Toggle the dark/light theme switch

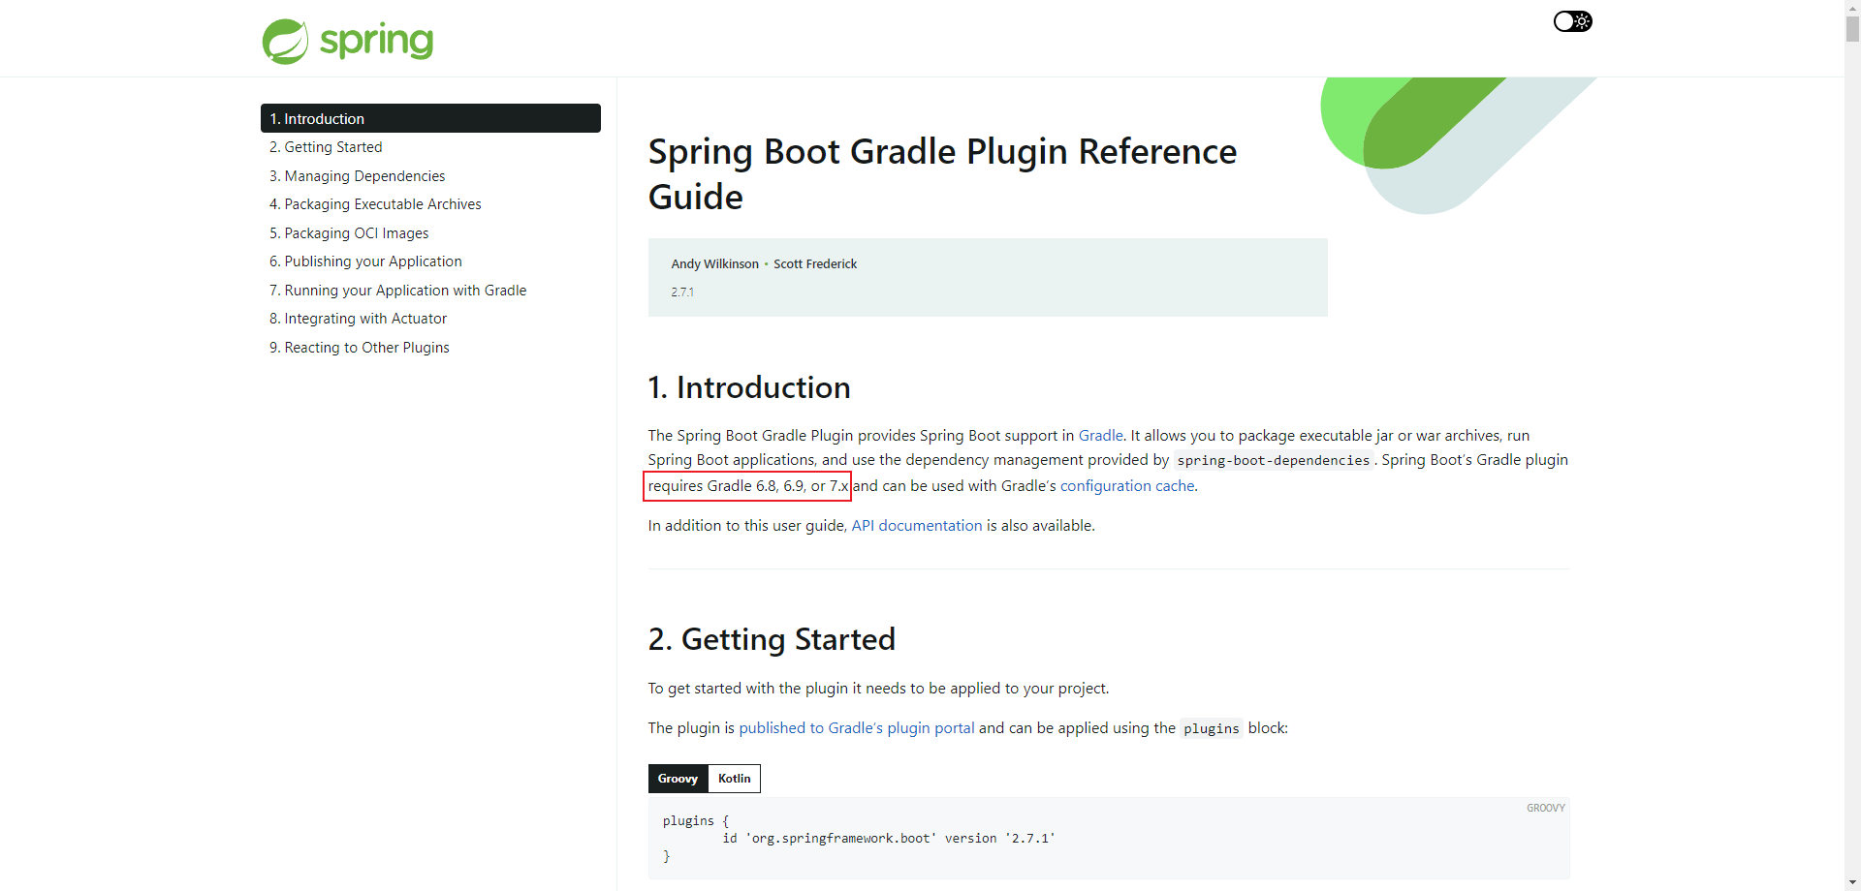1572,21
